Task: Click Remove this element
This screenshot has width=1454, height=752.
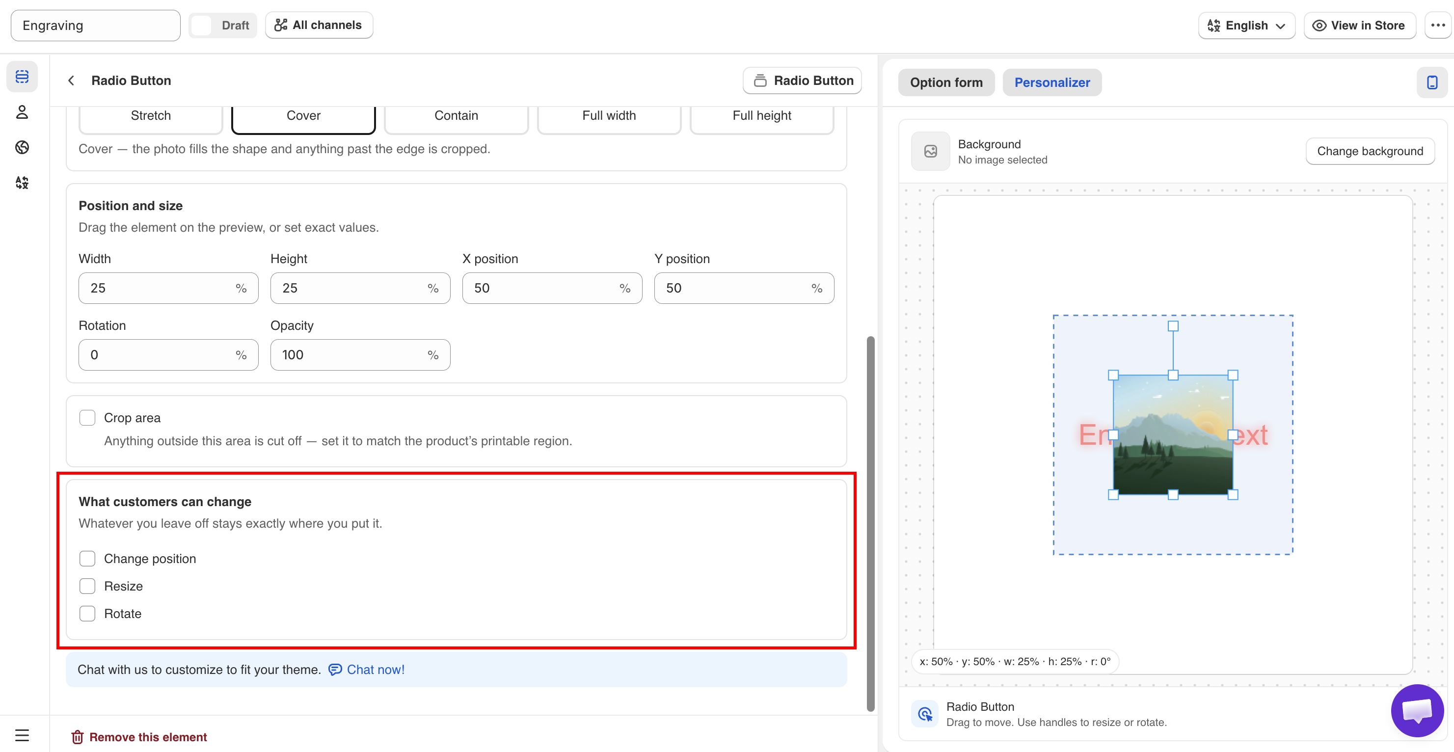Action: [x=139, y=737]
